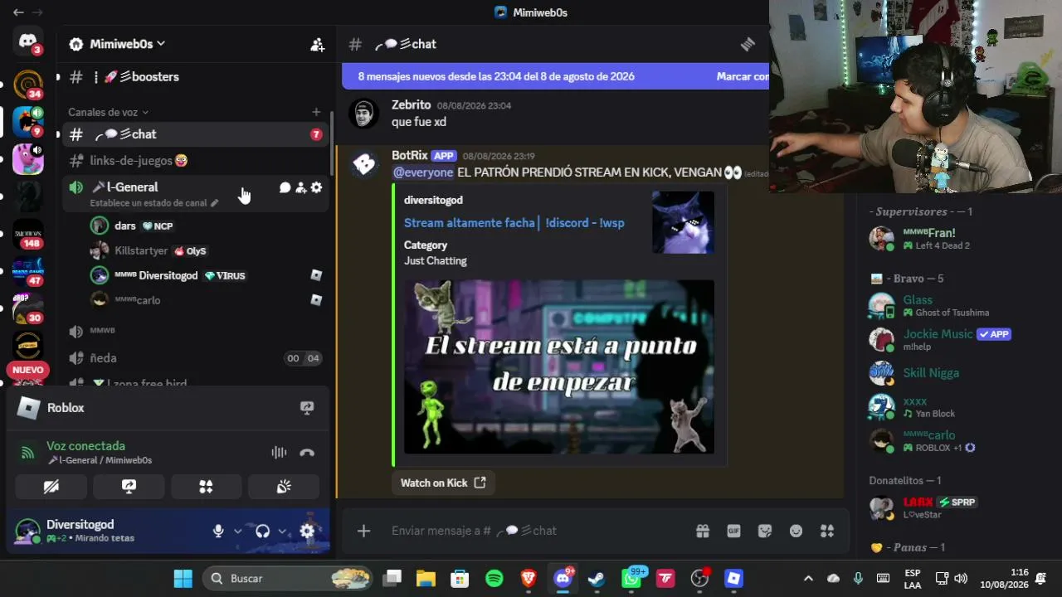
Task: Open the boosters text channel
Action: [x=195, y=77]
